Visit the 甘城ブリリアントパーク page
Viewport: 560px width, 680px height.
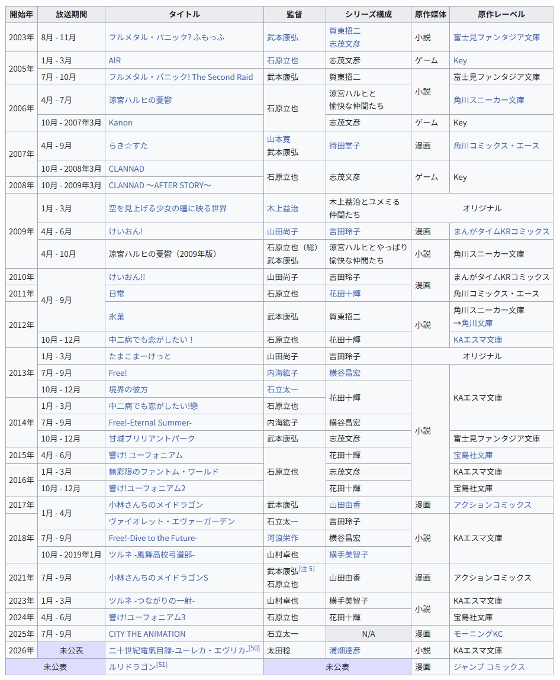click(x=152, y=439)
